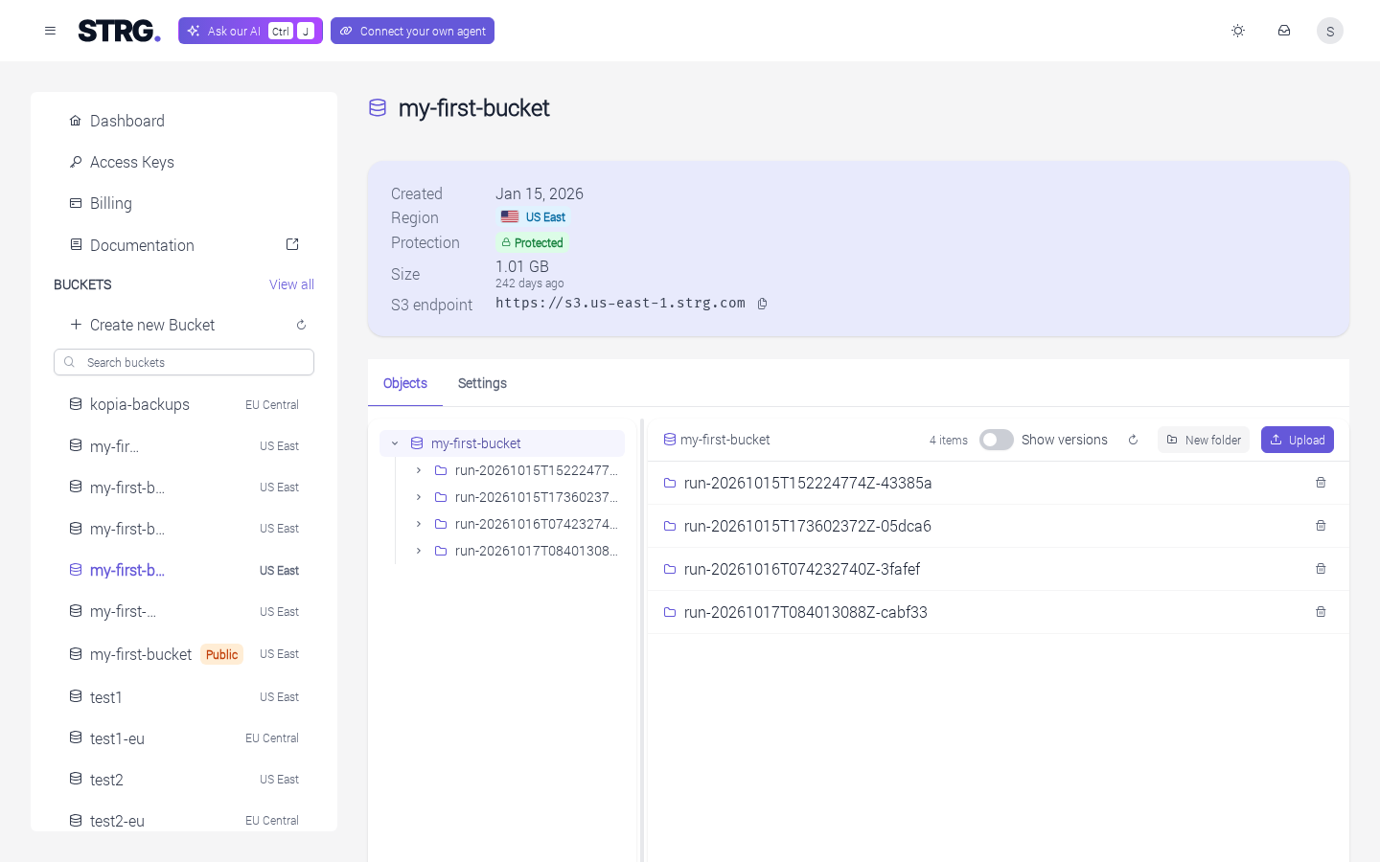Viewport: 1380px width, 862px height.
Task: Select the test1-eu bucket
Action: (184, 738)
